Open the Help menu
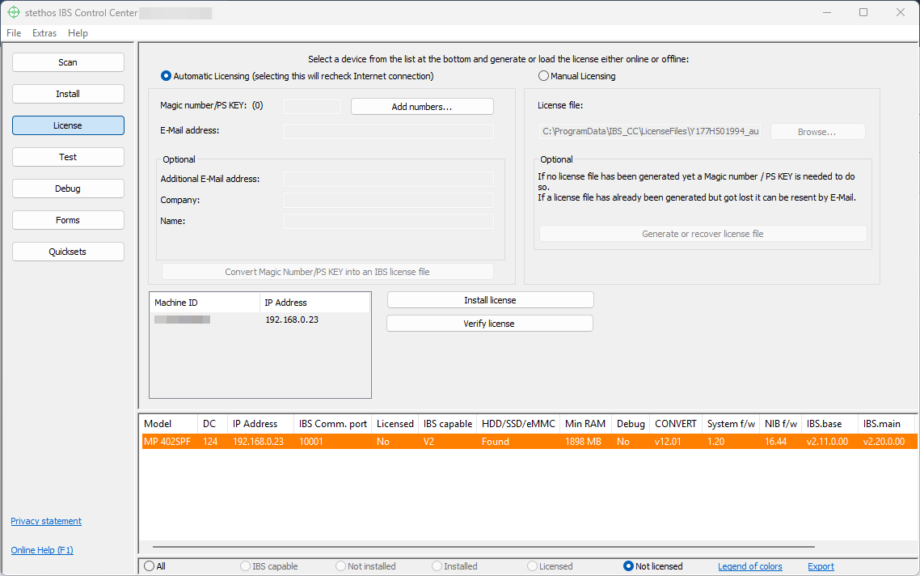 point(78,33)
